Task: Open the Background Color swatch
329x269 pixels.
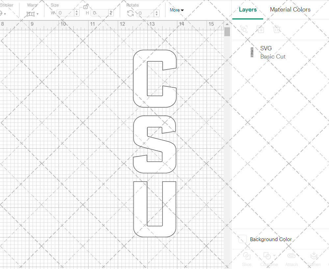Action: pos(242,239)
